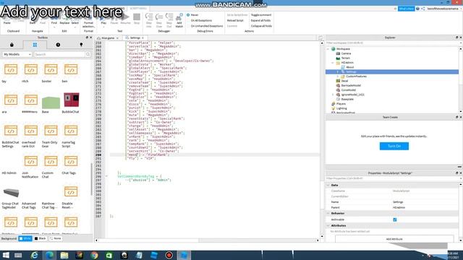The image size is (463, 260).
Task: Click Collapse all folds action
Action: (261, 26)
